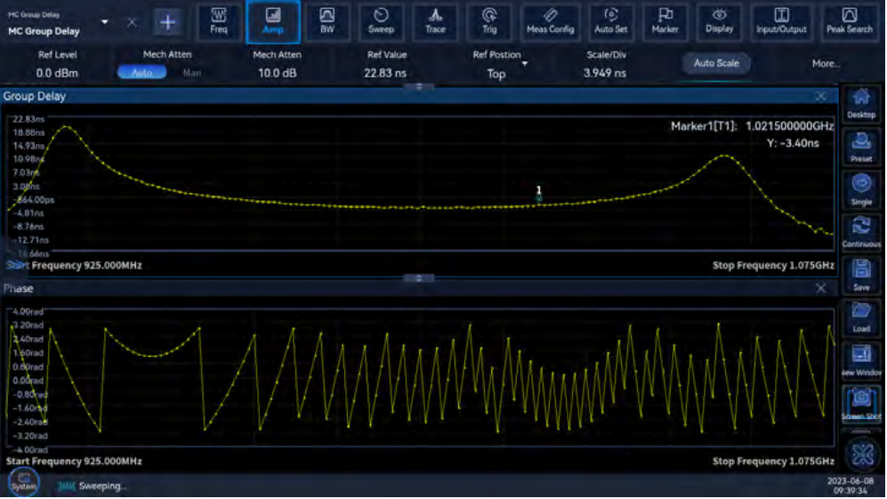Open the Sweep settings
This screenshot has width=887, height=499.
pyautogui.click(x=381, y=21)
